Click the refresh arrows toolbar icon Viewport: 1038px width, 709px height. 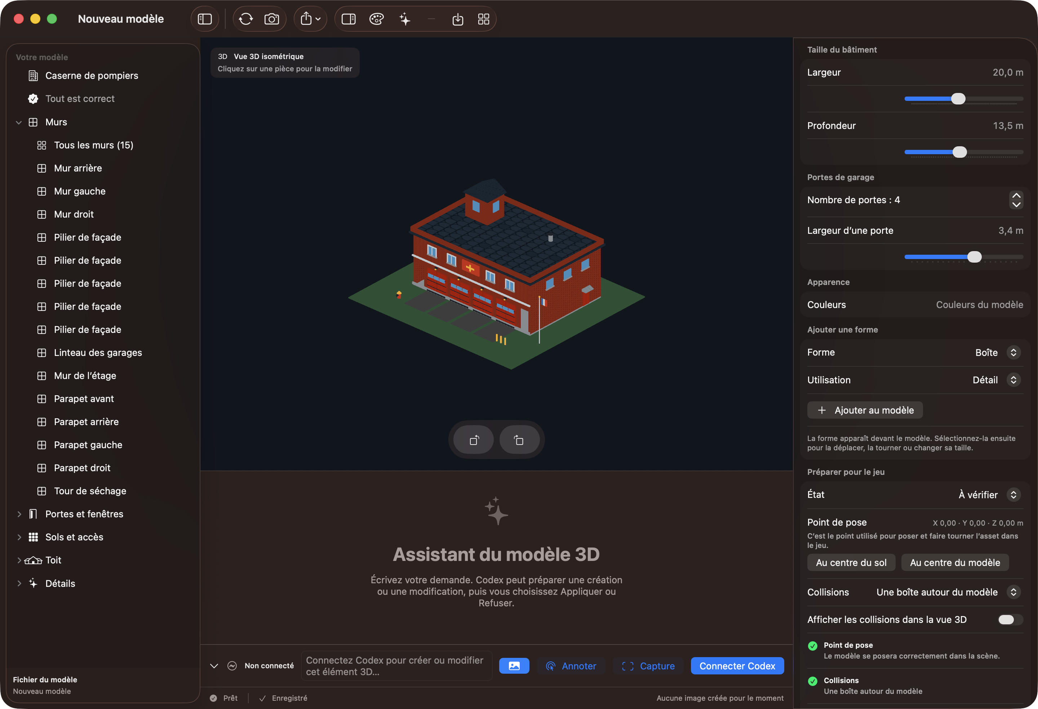click(x=246, y=19)
